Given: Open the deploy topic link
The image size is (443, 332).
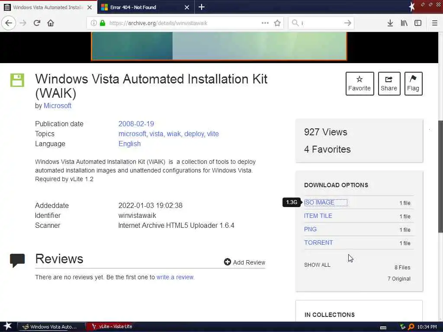Looking at the screenshot, I should tap(194, 134).
